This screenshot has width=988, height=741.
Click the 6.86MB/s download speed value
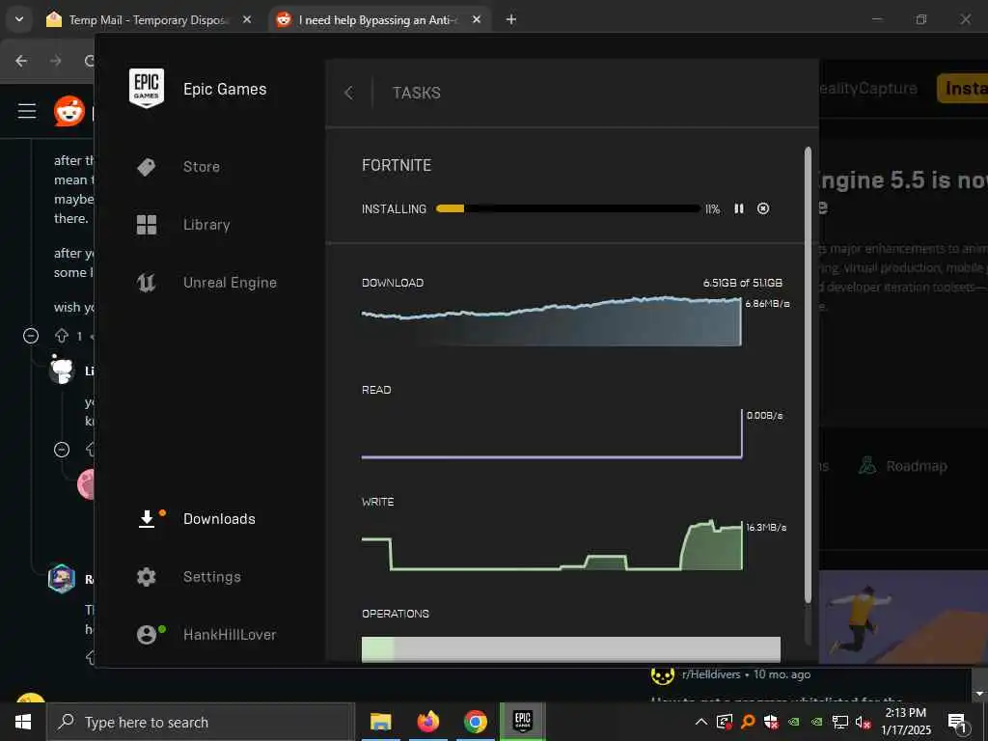(x=767, y=304)
